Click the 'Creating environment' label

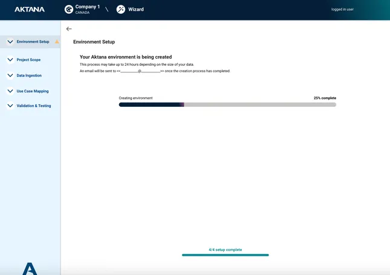point(135,98)
